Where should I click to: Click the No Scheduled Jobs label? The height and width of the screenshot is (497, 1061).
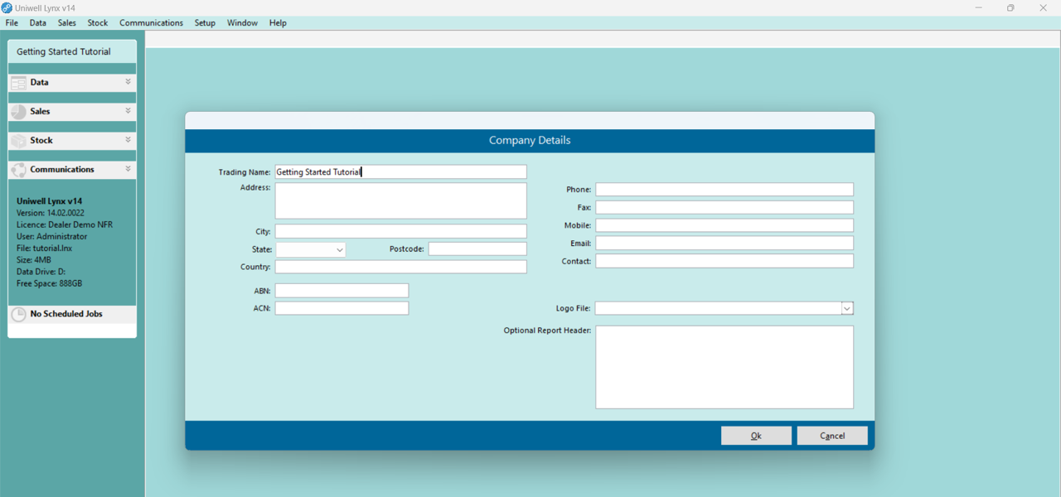tap(66, 315)
